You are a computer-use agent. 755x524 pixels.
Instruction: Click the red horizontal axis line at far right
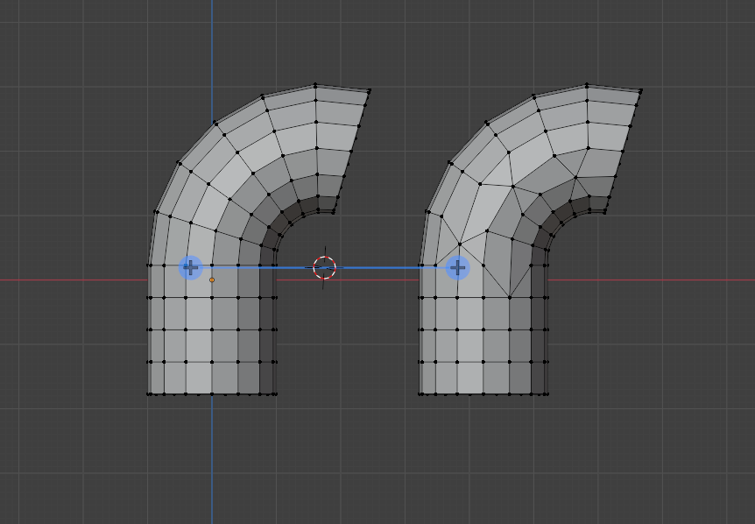(x=701, y=280)
